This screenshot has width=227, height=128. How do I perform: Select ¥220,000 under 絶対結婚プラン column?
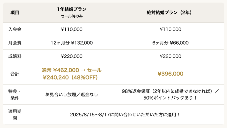170,56
